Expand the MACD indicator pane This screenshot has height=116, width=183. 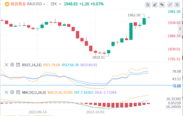[18, 93]
